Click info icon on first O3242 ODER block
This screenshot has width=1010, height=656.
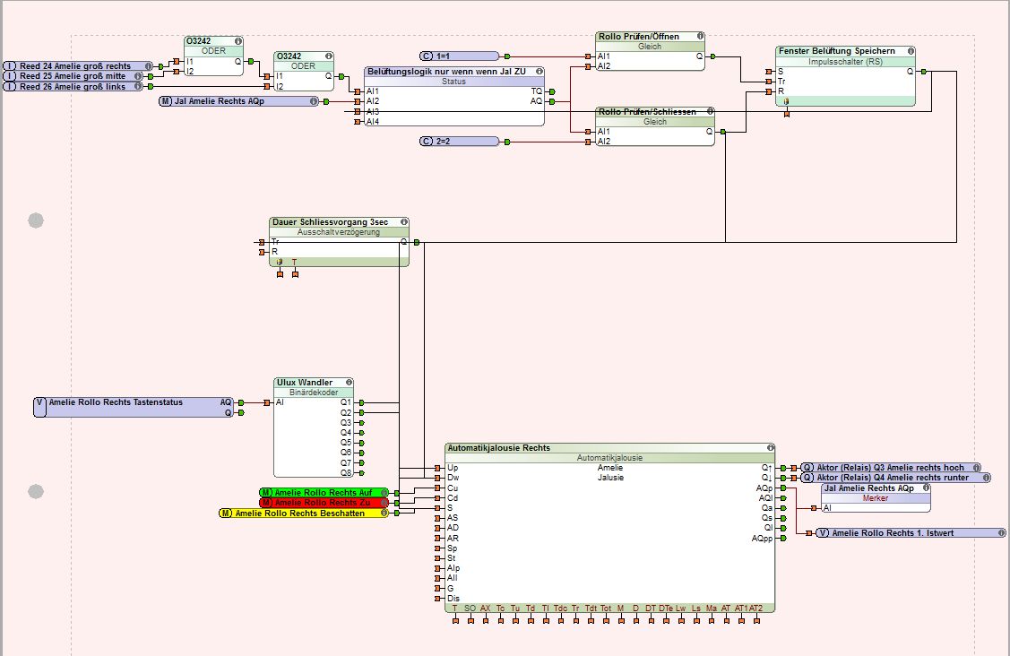click(238, 40)
